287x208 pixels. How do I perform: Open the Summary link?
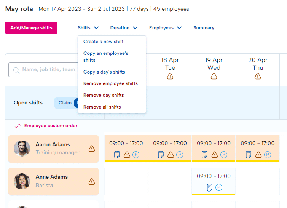tap(204, 28)
